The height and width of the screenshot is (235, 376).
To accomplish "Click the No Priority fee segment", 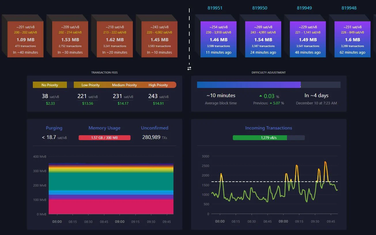I will pyautogui.click(x=50, y=85).
